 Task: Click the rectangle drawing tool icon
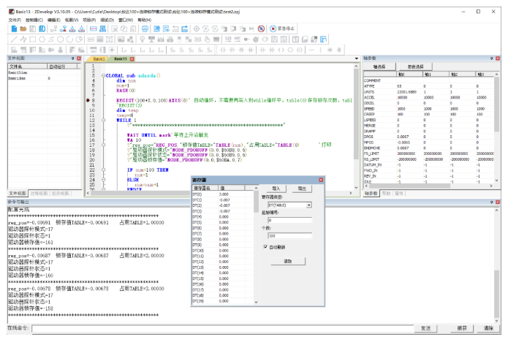[x=32, y=39]
